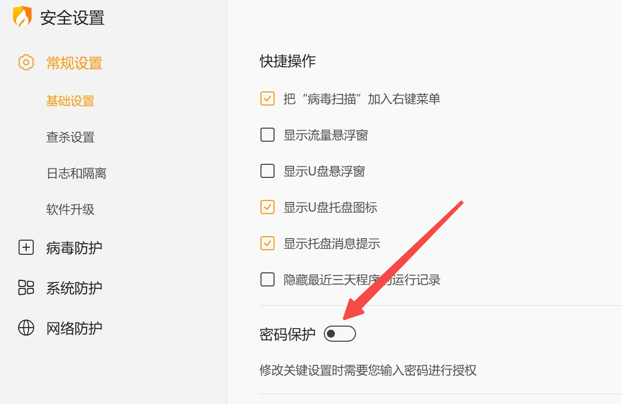Uncheck 把"病毒扫描"加入右键菜单 checkbox
622x404 pixels.
coord(268,98)
